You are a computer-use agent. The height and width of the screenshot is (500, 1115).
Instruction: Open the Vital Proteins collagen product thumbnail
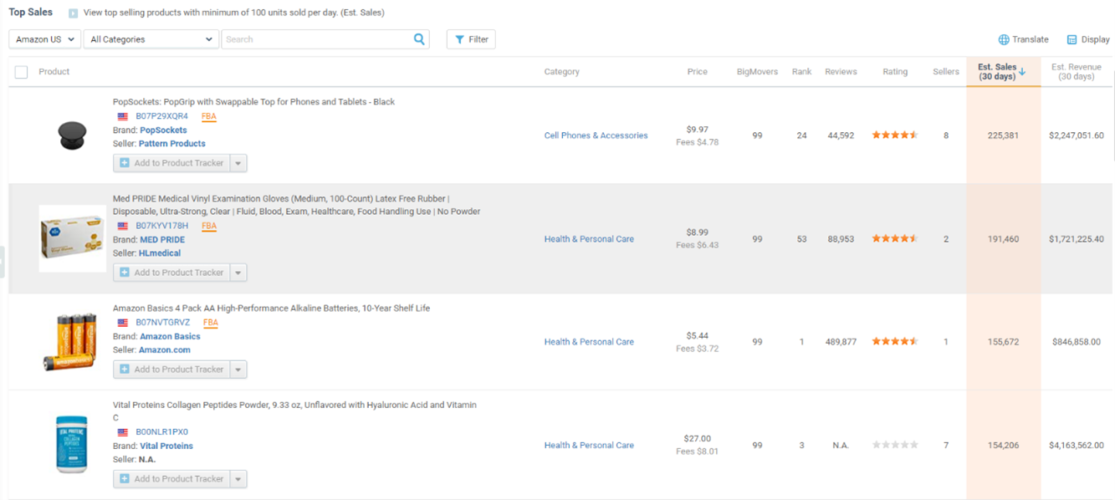(x=72, y=445)
